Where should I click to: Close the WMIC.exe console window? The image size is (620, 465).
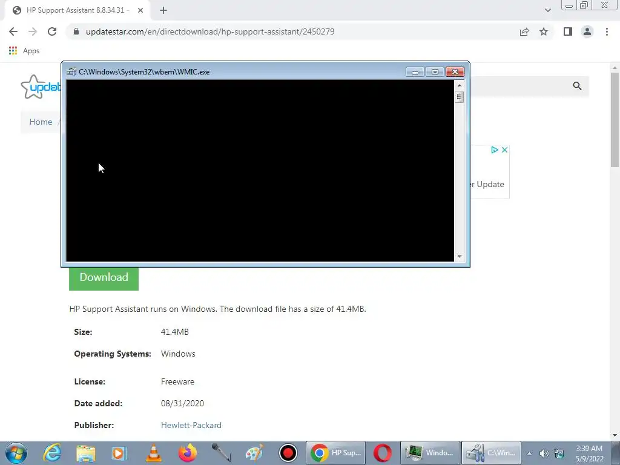coord(455,72)
